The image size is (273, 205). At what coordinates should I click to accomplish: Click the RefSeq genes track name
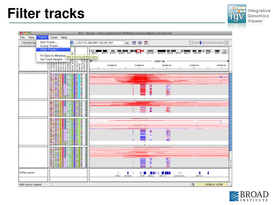[27, 173]
